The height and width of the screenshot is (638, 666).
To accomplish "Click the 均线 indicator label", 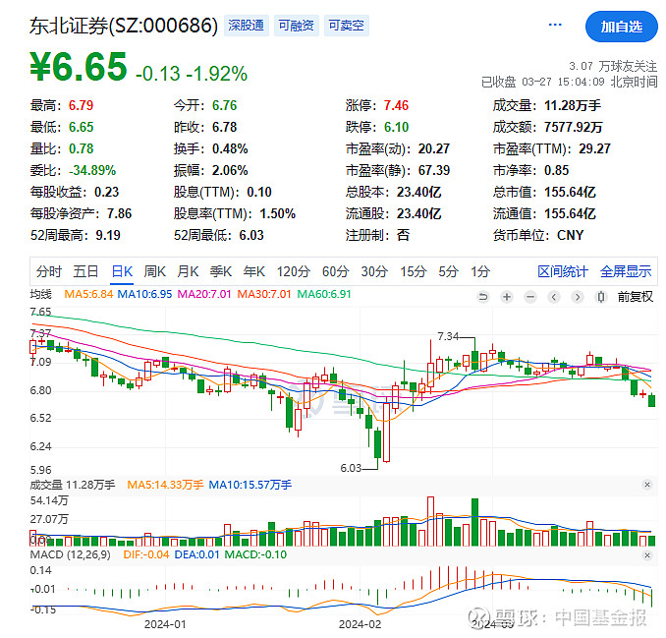I will click(41, 294).
